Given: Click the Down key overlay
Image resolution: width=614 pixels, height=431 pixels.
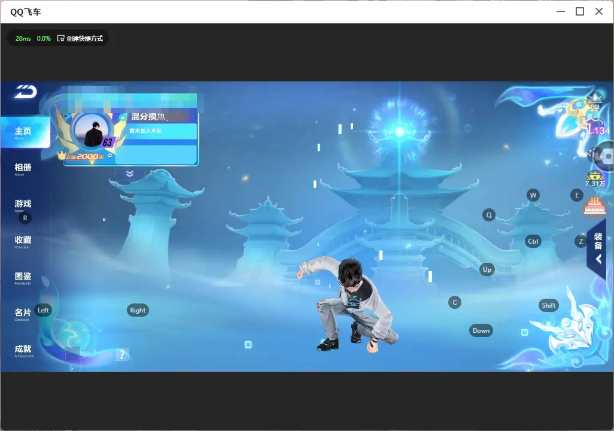Looking at the screenshot, I should (481, 330).
